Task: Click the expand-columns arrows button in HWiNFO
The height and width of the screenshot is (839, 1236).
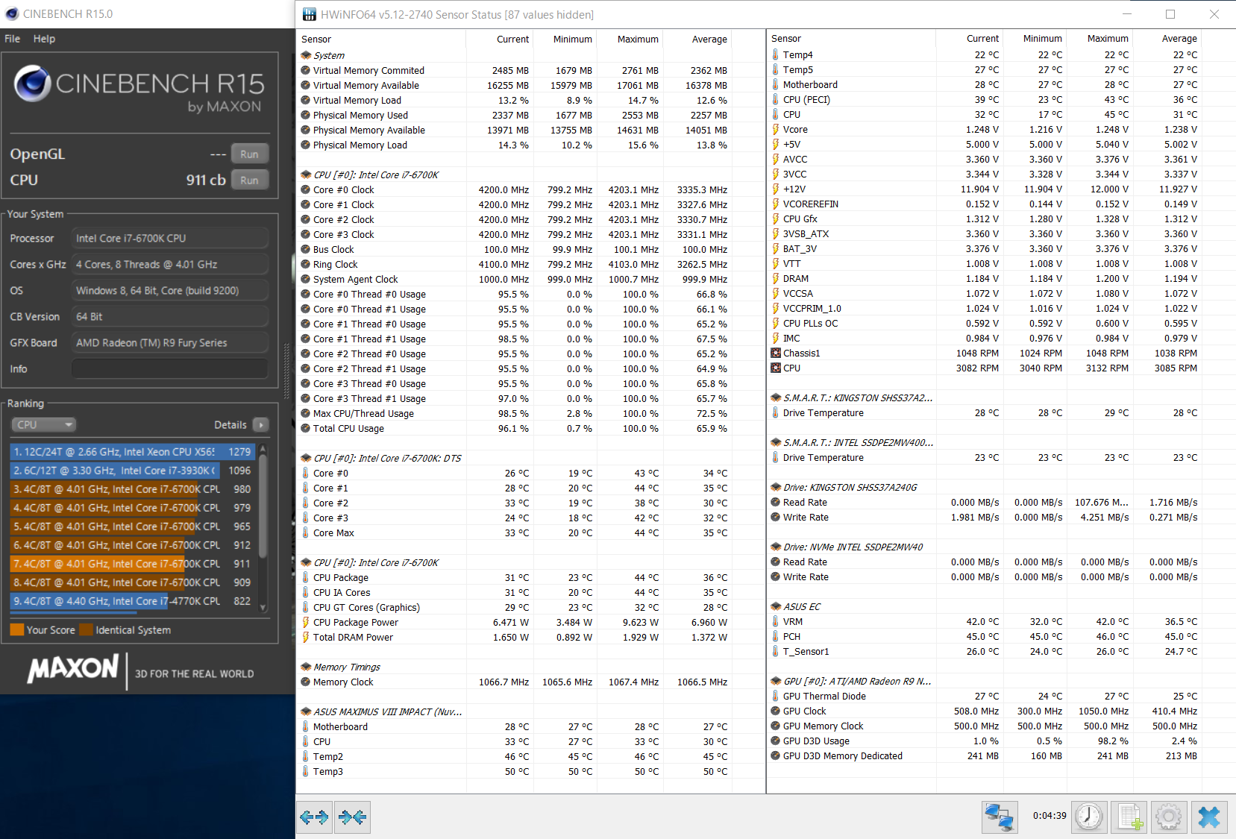Action: 314,817
